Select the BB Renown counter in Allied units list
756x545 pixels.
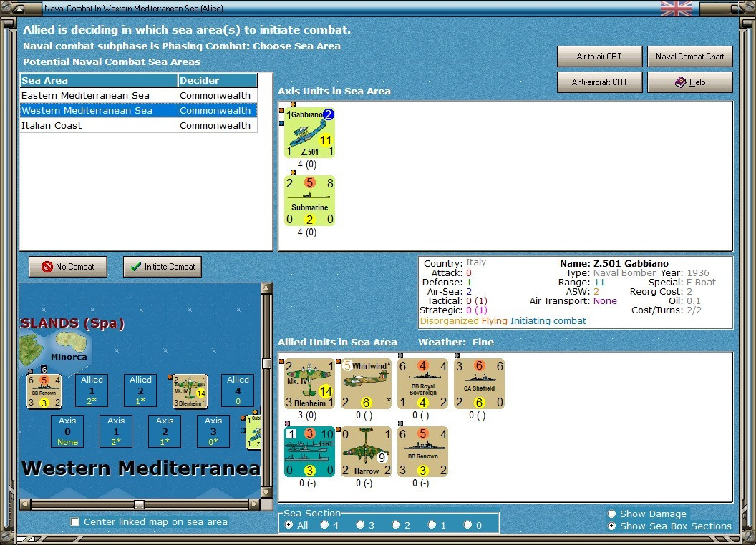point(423,451)
